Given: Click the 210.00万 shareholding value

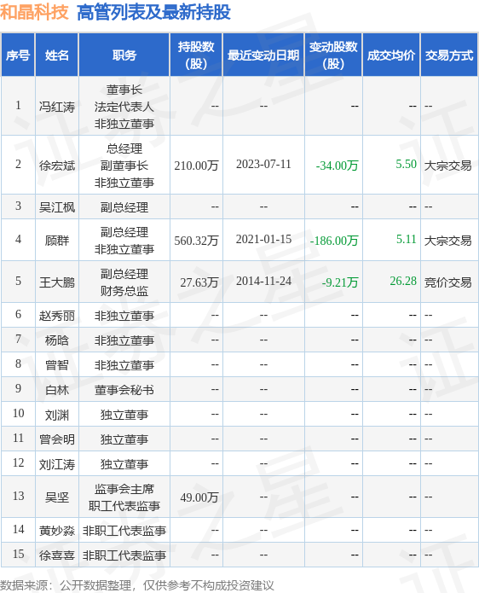Looking at the screenshot, I should point(196,166).
